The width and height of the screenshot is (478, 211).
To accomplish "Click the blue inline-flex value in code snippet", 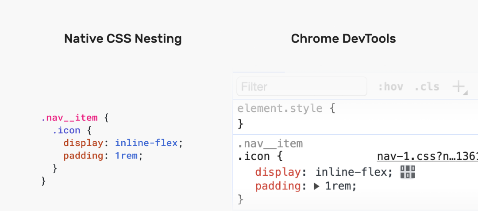I will (x=146, y=143).
